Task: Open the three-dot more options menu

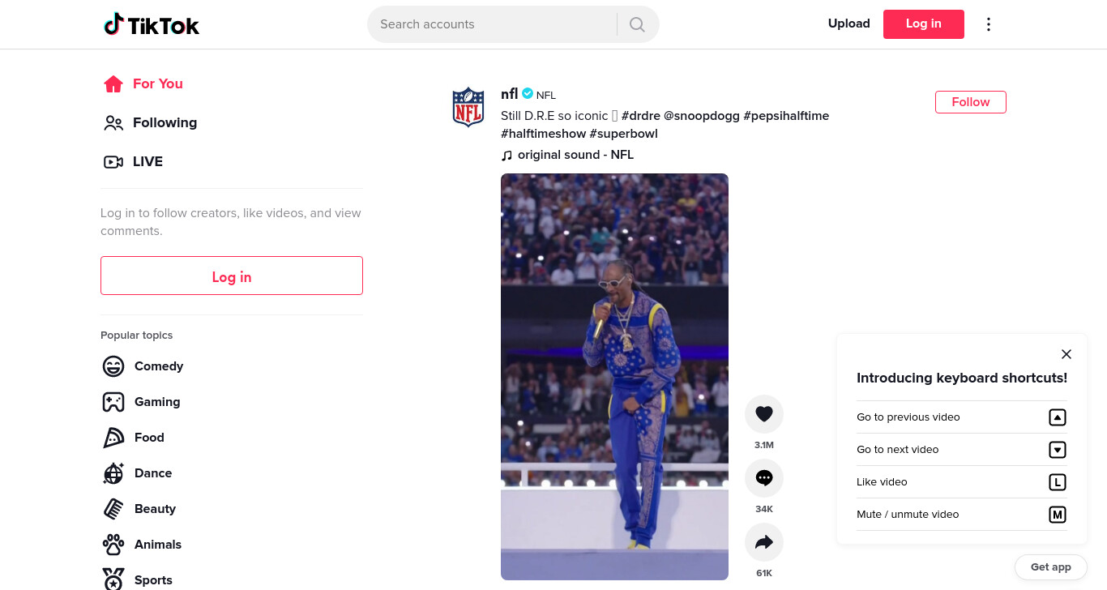Action: point(988,24)
